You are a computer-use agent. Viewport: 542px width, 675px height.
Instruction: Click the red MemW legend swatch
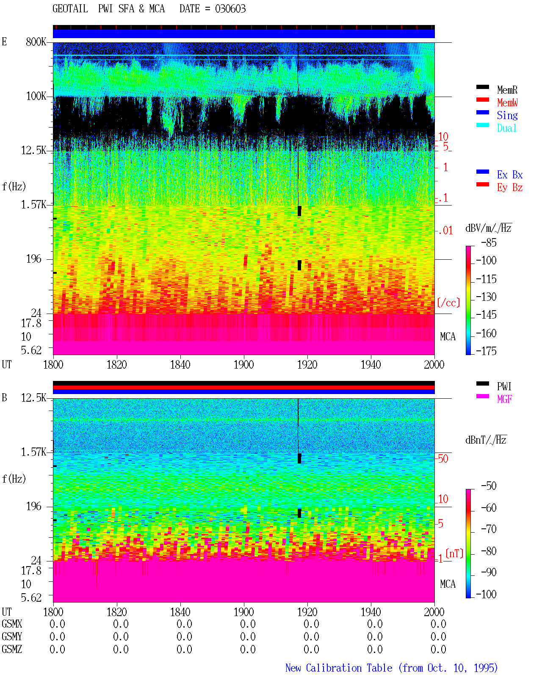(483, 100)
